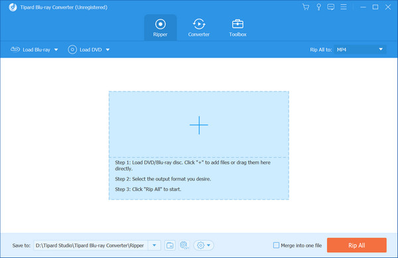Open the output folder icon
The image size is (398, 258).
[170, 245]
